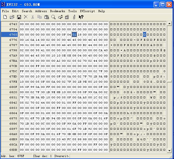Close the XVI32 window
The height and width of the screenshot is (159, 174).
pos(169,5)
